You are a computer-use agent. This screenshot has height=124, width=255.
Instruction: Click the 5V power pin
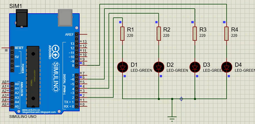pos(12,57)
